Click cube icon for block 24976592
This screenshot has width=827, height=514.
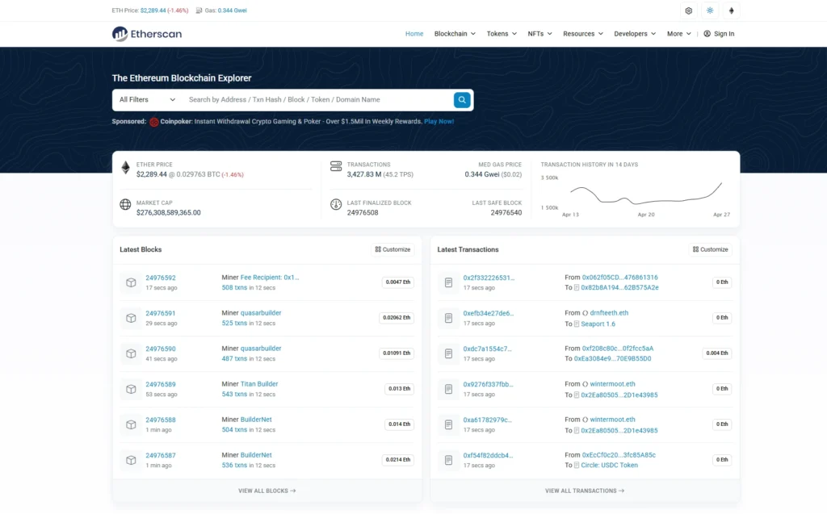(131, 282)
